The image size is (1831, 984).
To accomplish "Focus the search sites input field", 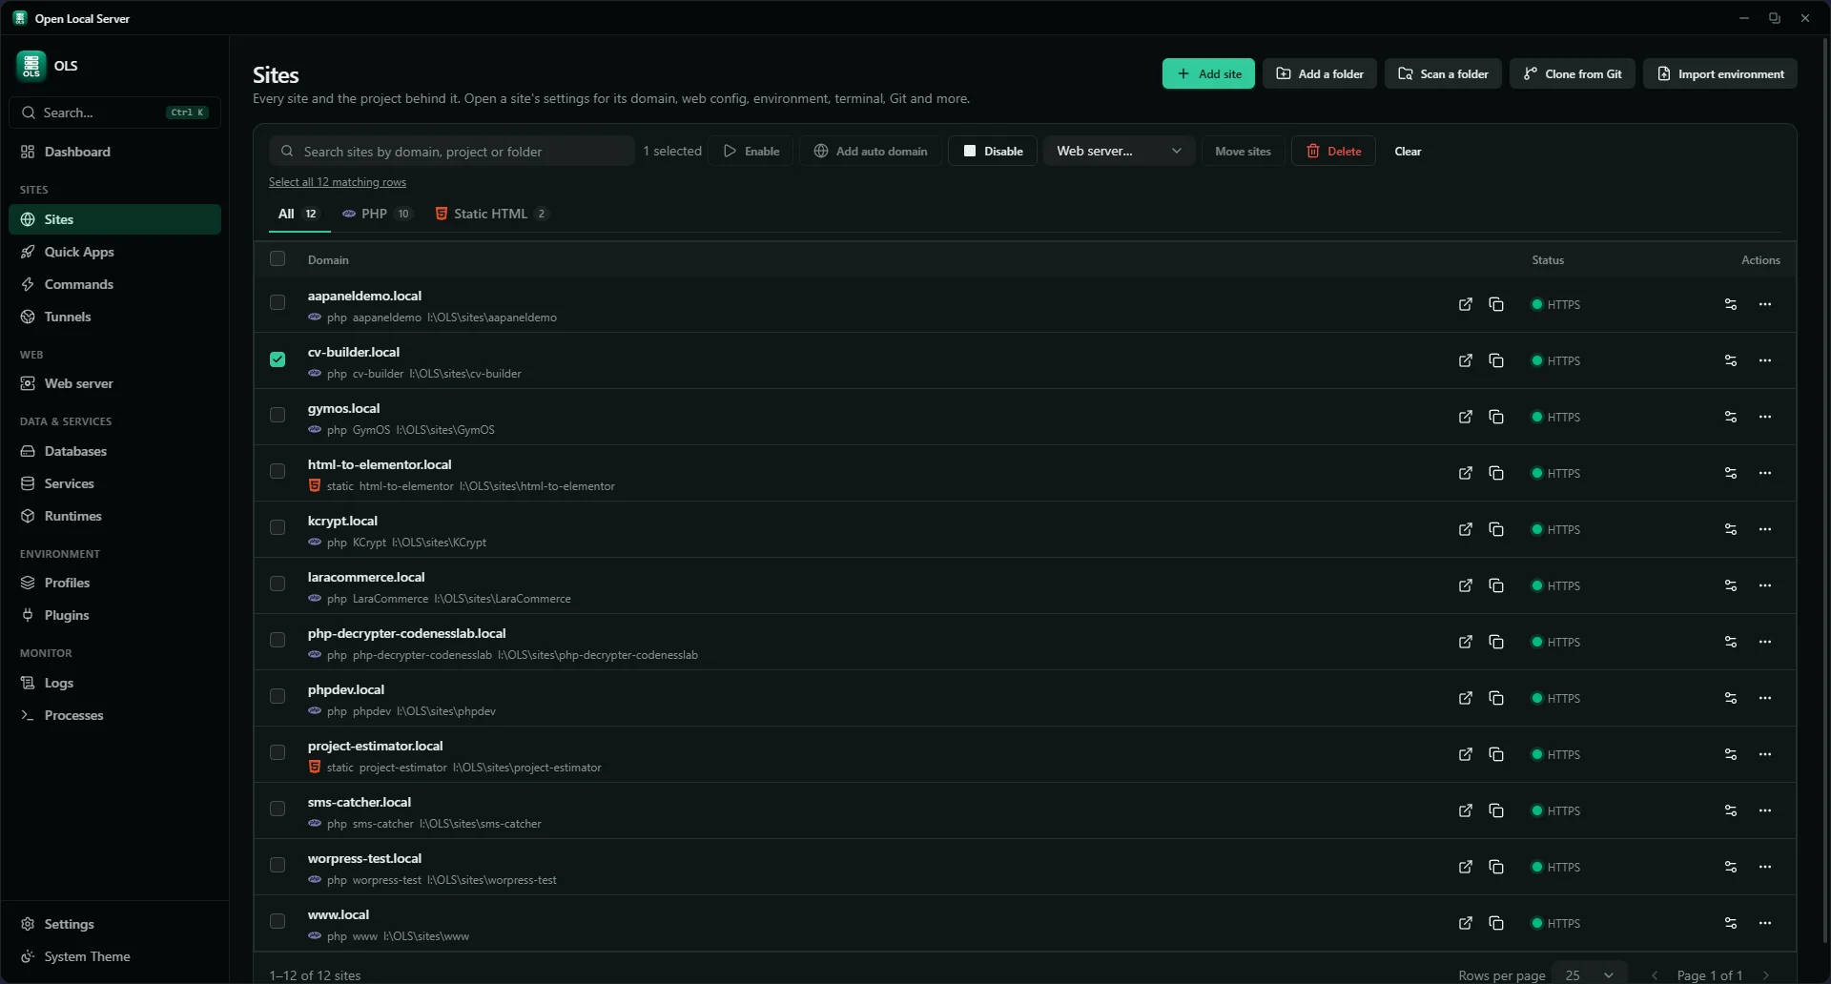I will 452,151.
